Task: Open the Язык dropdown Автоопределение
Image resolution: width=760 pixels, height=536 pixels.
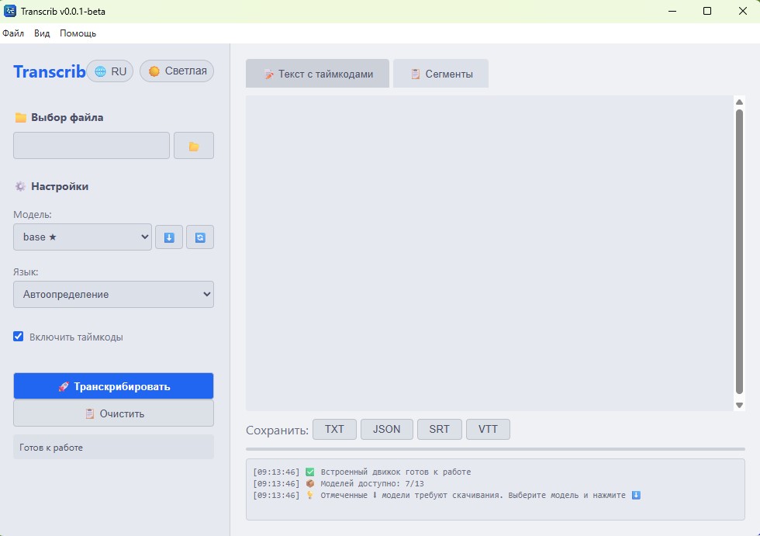Action: [113, 294]
